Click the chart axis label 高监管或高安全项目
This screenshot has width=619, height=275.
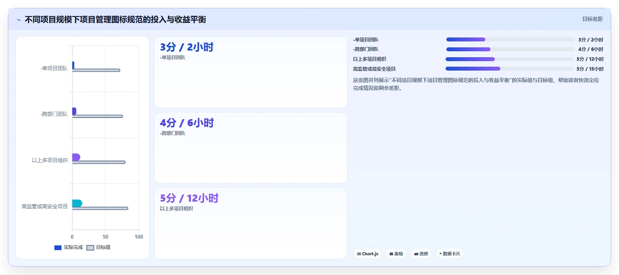(45, 207)
